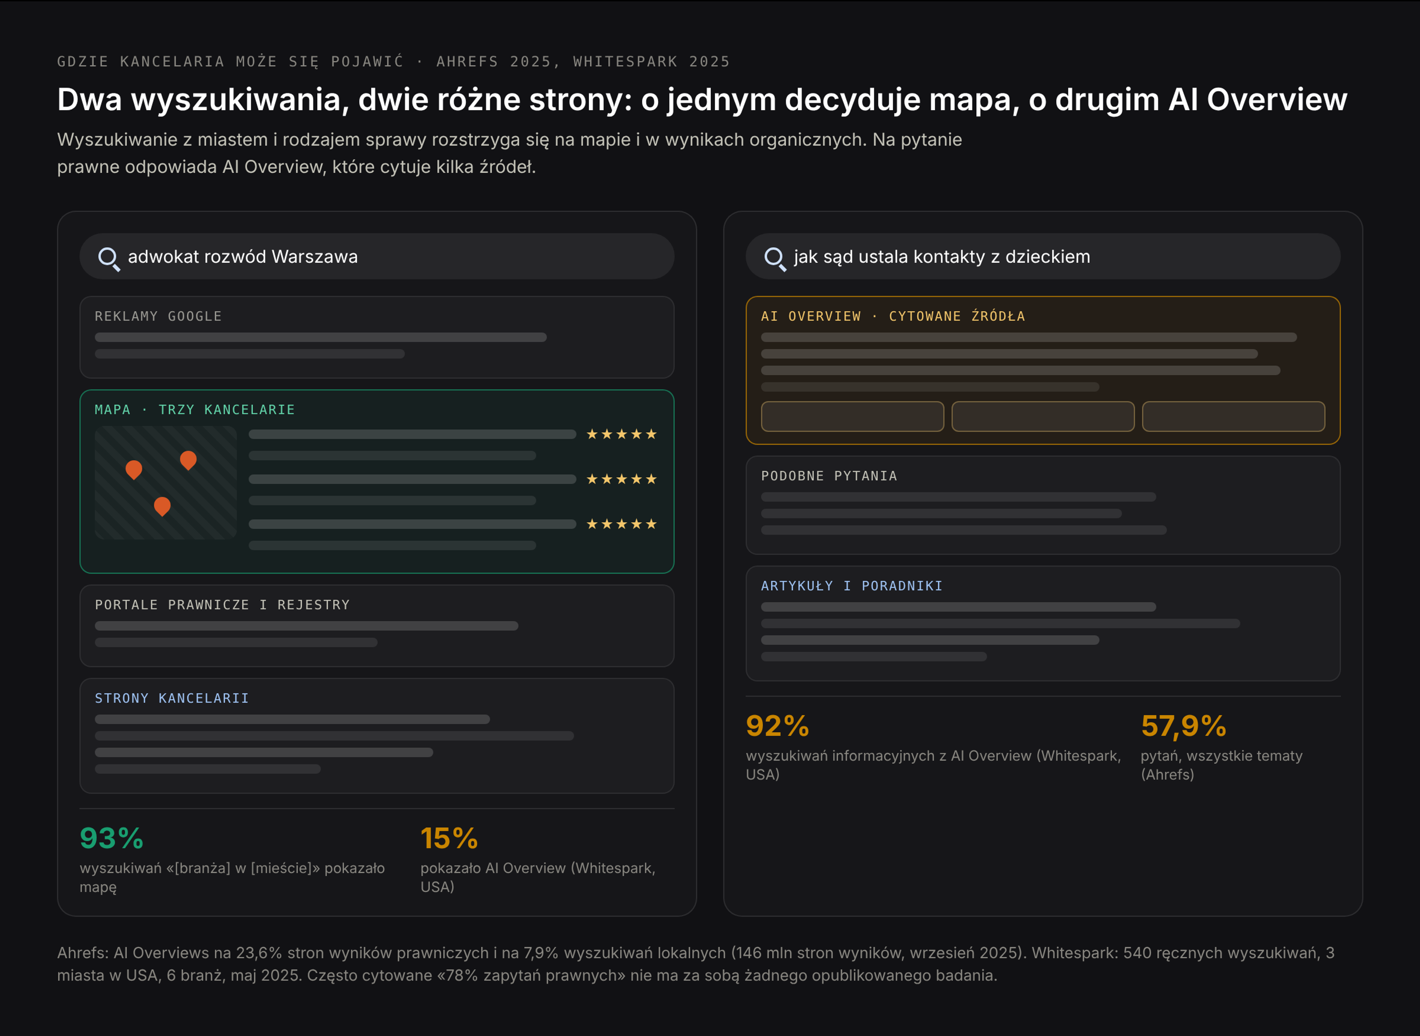Click the eyebrow text "GDZIE KANCELARIA MOŻE SIĘ POJAWIĆ"

(230, 61)
